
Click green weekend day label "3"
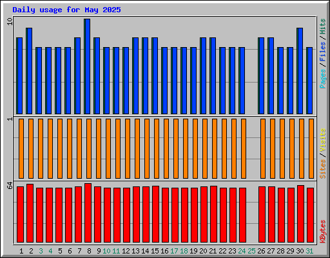[41, 251]
